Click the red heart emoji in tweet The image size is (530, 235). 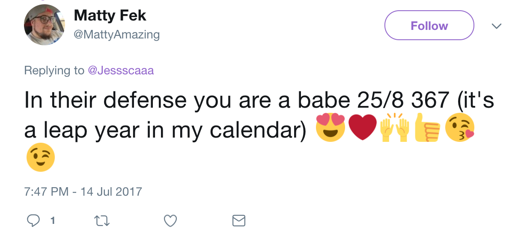[x=363, y=128]
